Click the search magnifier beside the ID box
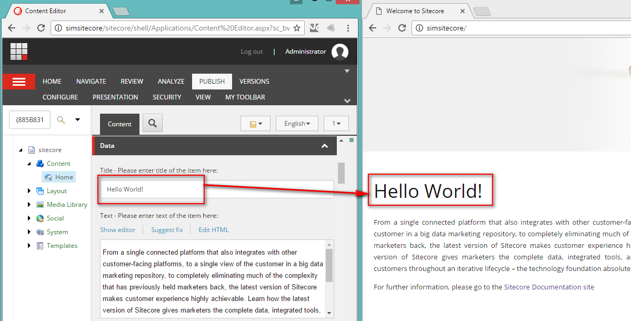 click(61, 120)
